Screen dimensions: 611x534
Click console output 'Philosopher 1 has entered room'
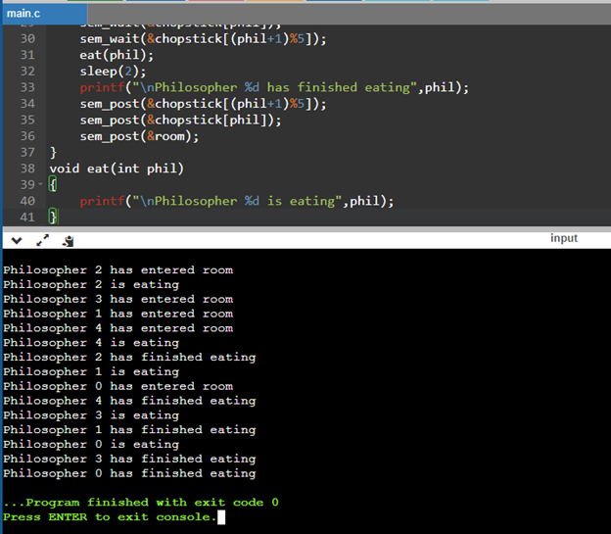[x=118, y=314]
